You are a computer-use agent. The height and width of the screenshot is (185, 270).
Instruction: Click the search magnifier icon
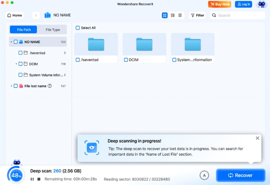tap(214, 15)
